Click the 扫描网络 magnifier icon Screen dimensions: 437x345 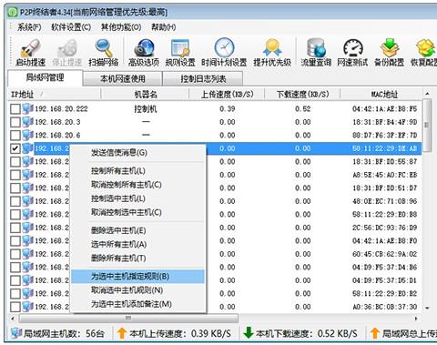[x=104, y=48]
